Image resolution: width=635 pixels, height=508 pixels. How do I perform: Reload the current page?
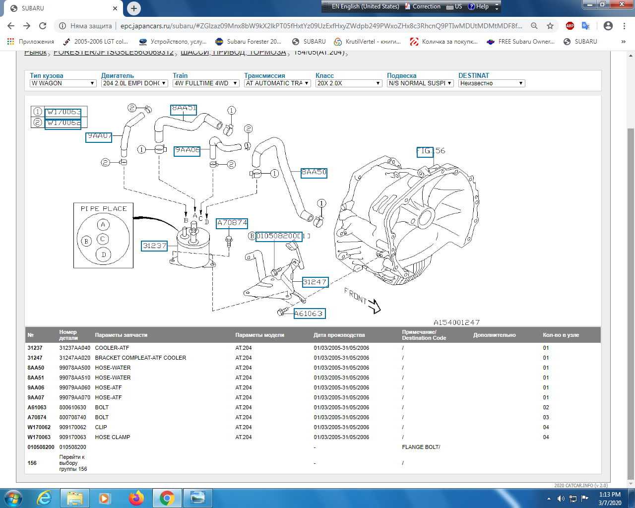click(43, 26)
